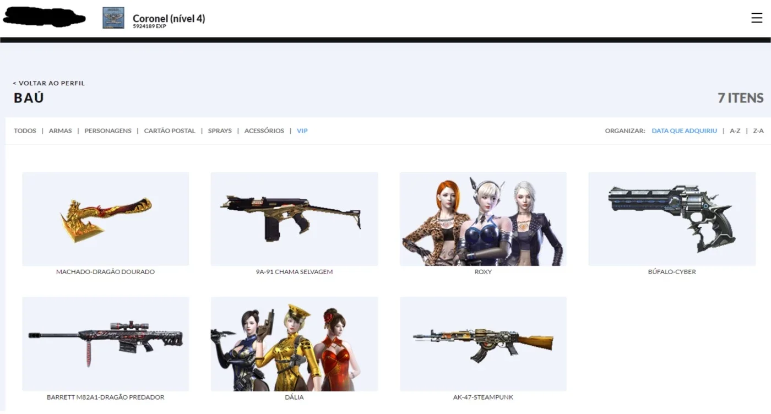
Task: Click the Coronel rank badge icon
Action: coord(113,18)
